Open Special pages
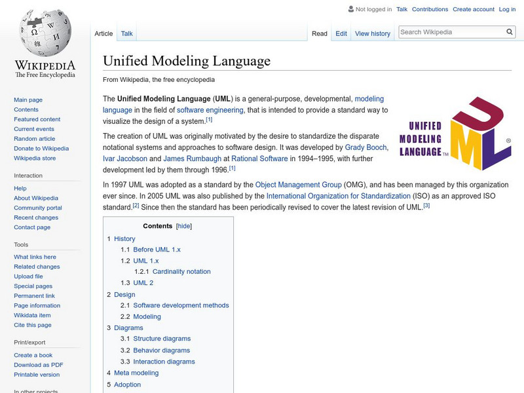 coord(33,286)
